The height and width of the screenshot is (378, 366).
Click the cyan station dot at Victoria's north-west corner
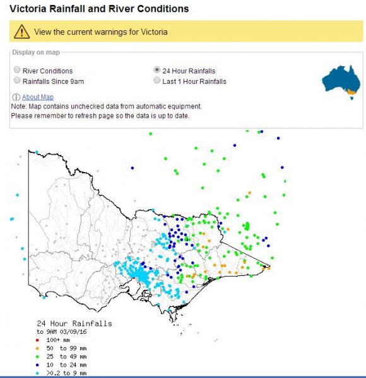pos(37,152)
